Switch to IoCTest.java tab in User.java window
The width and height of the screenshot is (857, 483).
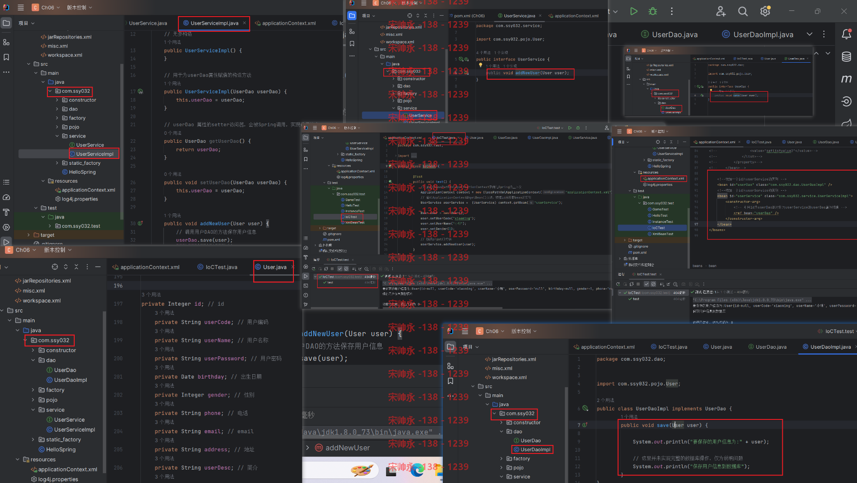217,267
